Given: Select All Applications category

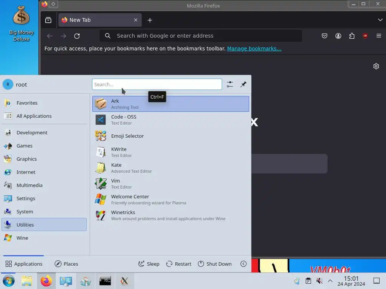Looking at the screenshot, I should coord(44,116).
